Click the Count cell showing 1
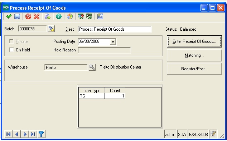 coord(115,96)
